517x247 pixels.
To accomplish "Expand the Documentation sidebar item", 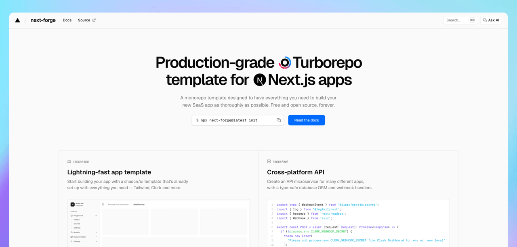I will [96, 237].
